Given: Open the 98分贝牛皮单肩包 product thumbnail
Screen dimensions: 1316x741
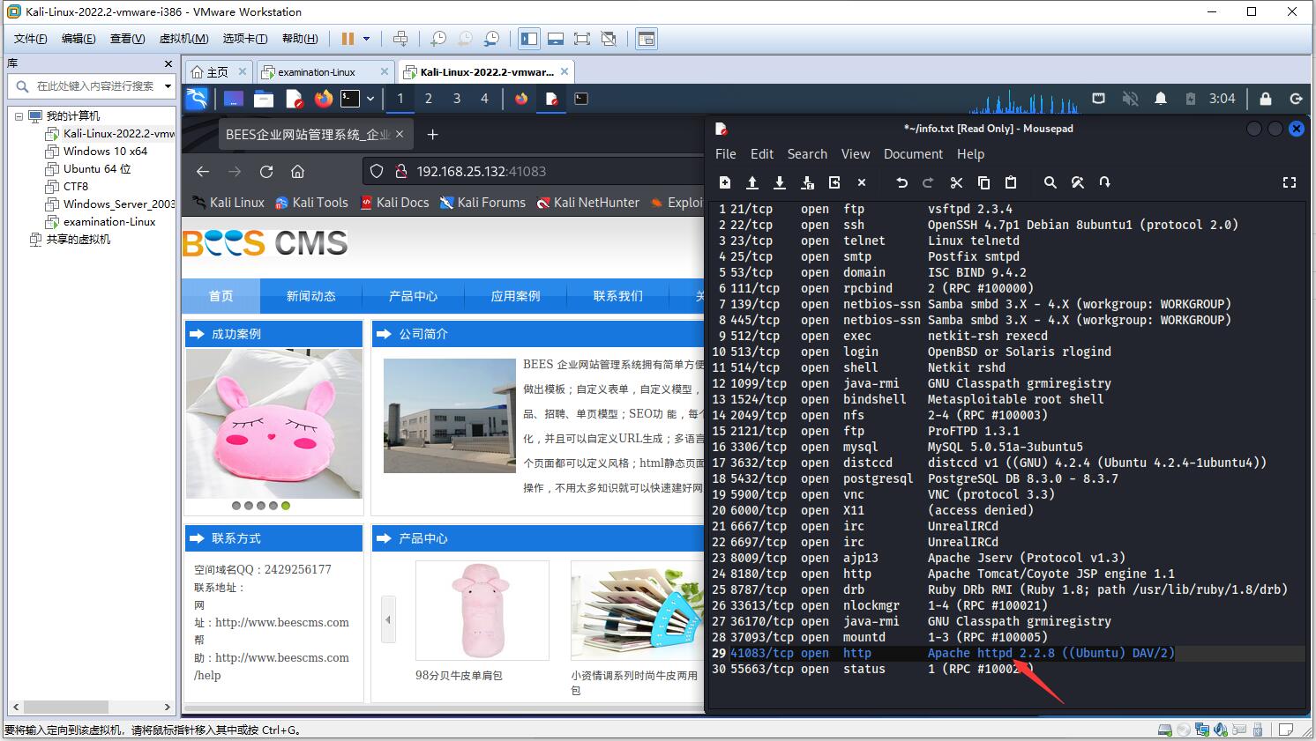Looking at the screenshot, I should click(482, 611).
